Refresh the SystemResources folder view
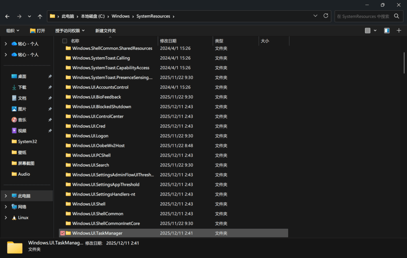Screen dimensions: 407x258 coord(326,16)
